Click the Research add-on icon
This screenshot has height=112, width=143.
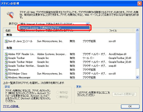[x=6, y=70]
